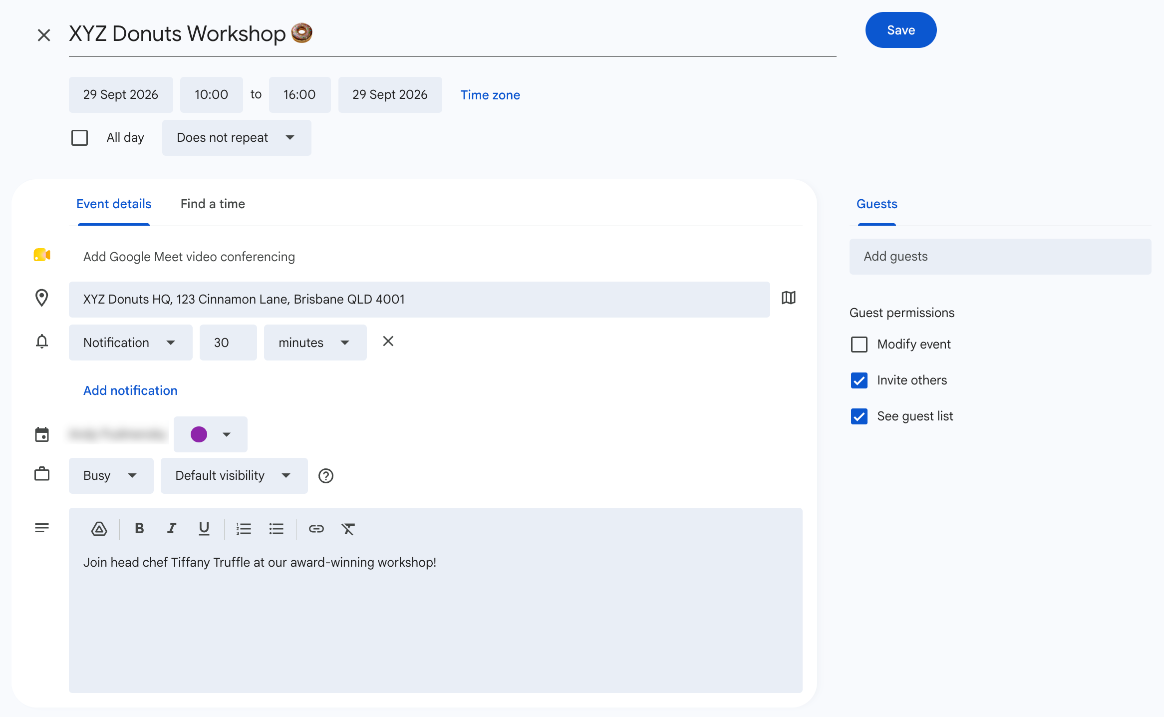
Task: Click the notification bell icon
Action: [x=42, y=342]
